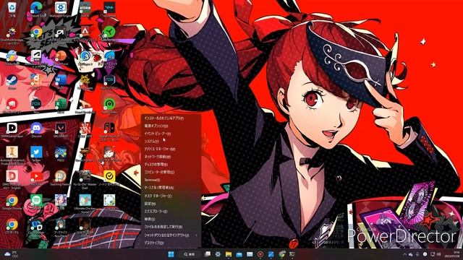Screen dimensions: 463x260
Task: Launch Discord from the desktop
Action: (36, 130)
